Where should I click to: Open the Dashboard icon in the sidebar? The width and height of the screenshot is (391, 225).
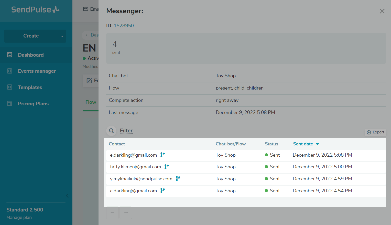tap(10, 55)
